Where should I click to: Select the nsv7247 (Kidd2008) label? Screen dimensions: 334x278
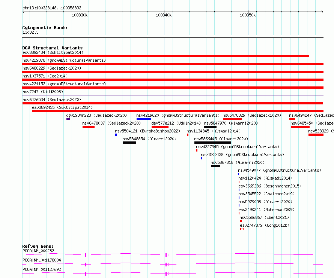(43, 92)
